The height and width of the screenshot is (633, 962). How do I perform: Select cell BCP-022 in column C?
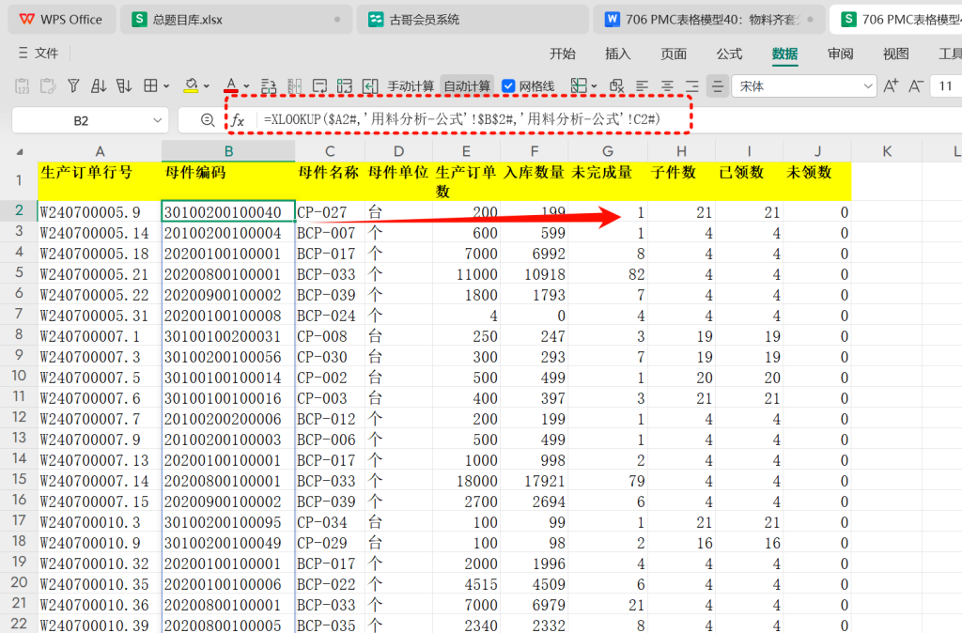tap(330, 584)
